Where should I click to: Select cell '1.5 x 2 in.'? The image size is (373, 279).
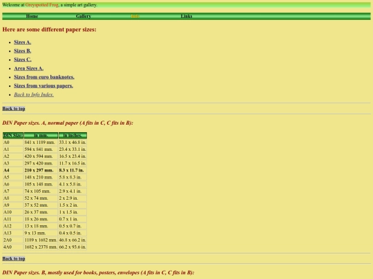tap(73, 205)
